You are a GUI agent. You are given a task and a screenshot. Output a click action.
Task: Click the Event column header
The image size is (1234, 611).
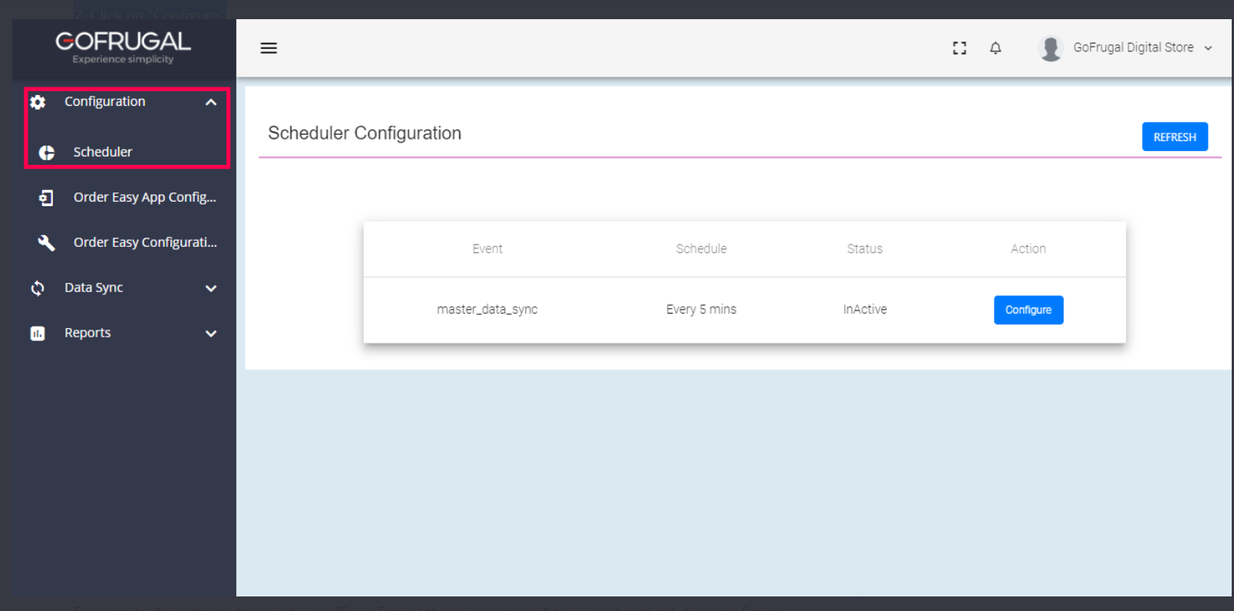pos(487,248)
